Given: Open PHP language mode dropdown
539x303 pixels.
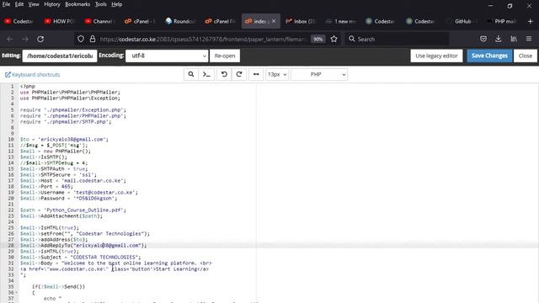Looking at the screenshot, I should (x=319, y=75).
